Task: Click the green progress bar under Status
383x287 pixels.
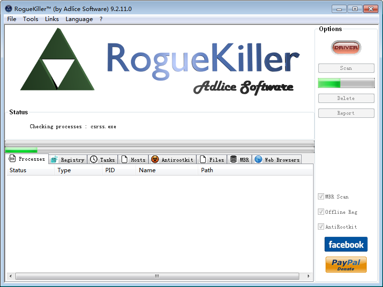Action: click(159, 150)
